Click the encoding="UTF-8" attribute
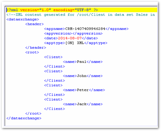This screenshot has width=161, height=131. tap(72, 10)
